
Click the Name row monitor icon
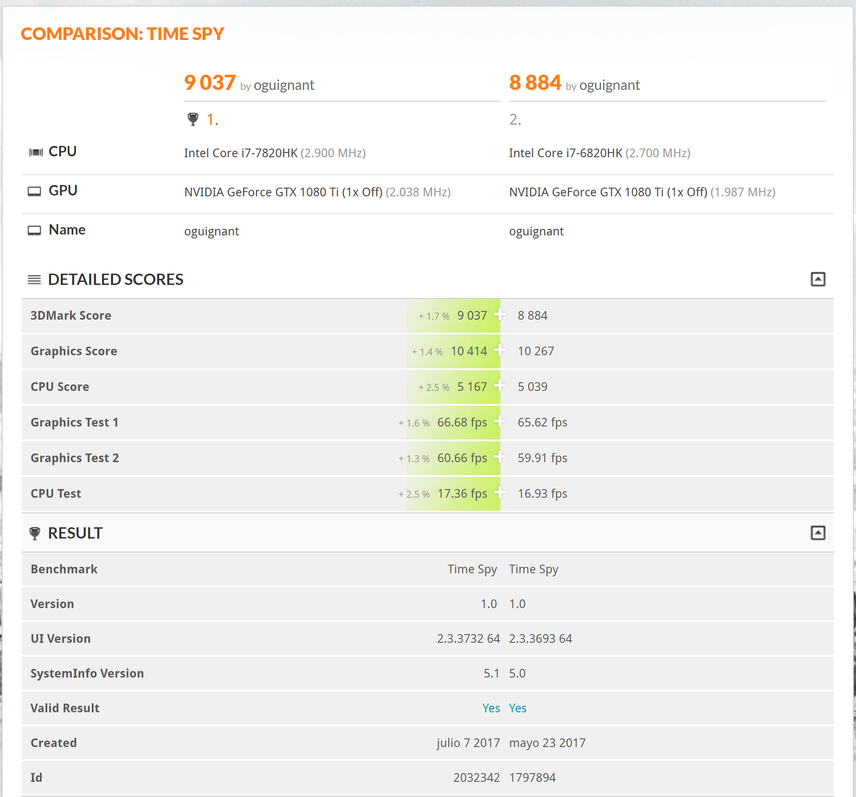pos(34,230)
